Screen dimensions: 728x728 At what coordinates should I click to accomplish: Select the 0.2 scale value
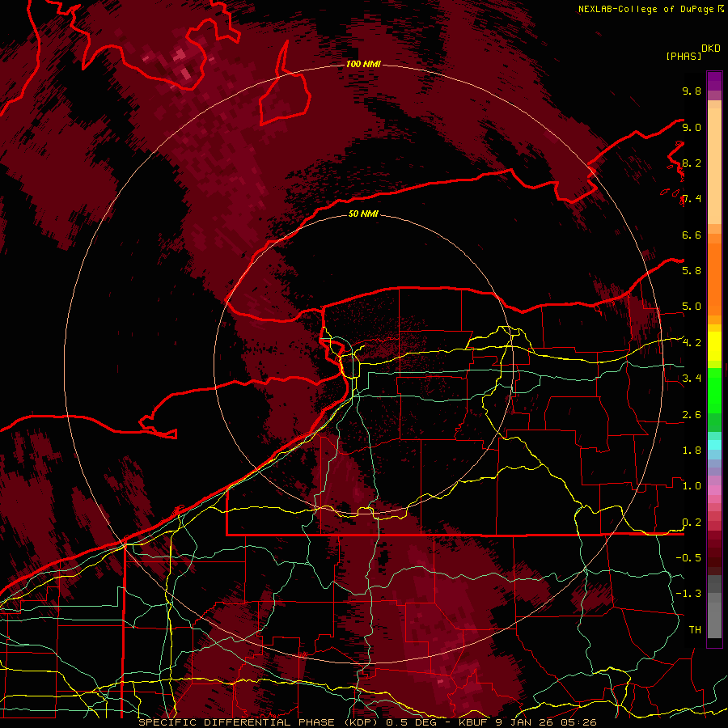[692, 522]
